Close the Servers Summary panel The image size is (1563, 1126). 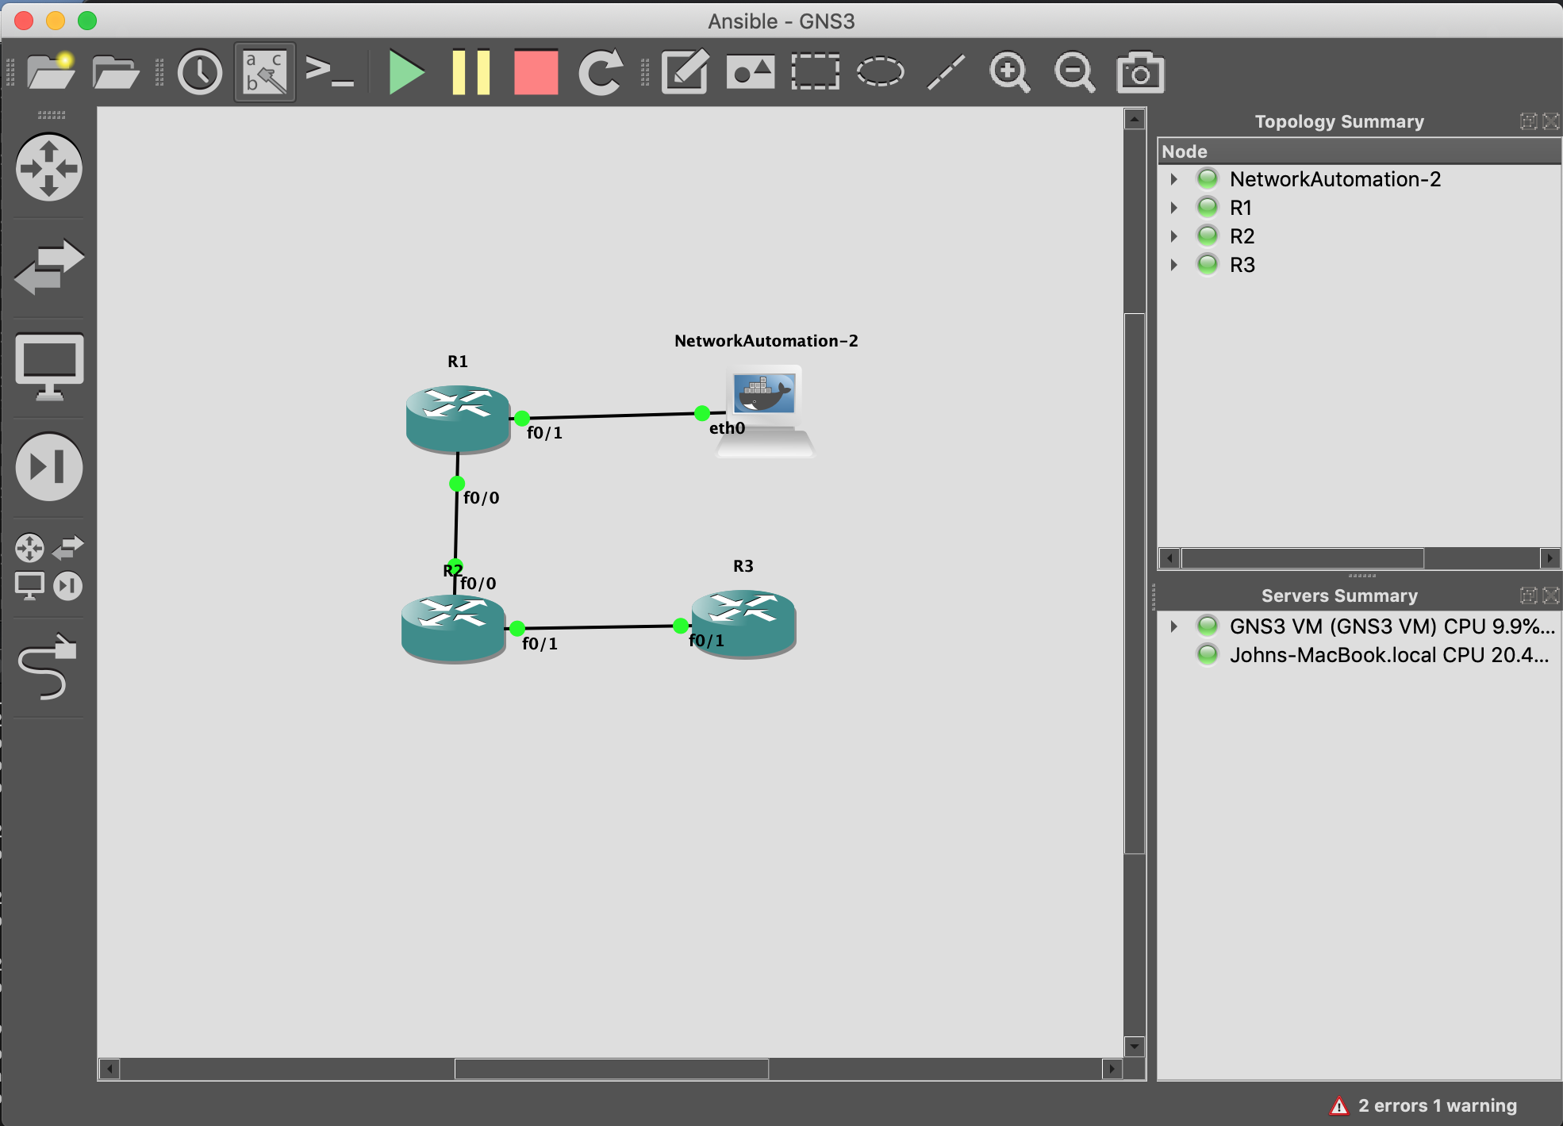tap(1550, 596)
